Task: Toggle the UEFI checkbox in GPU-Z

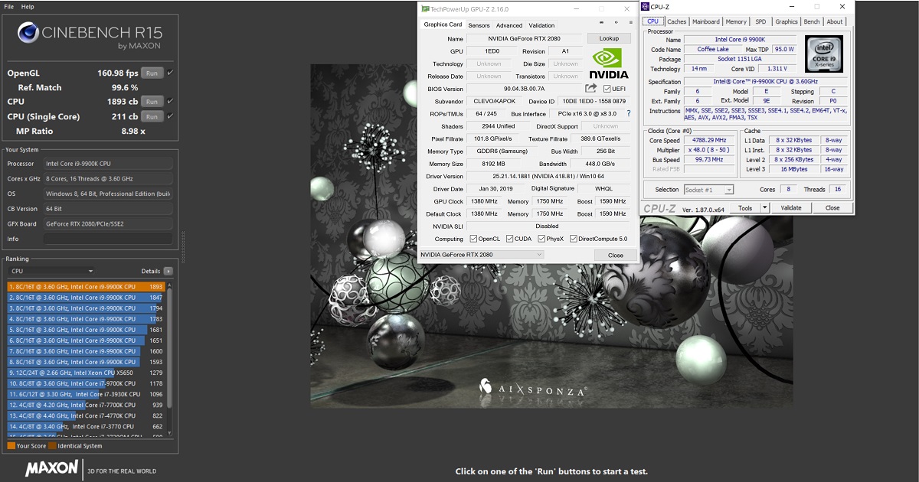Action: [x=607, y=89]
